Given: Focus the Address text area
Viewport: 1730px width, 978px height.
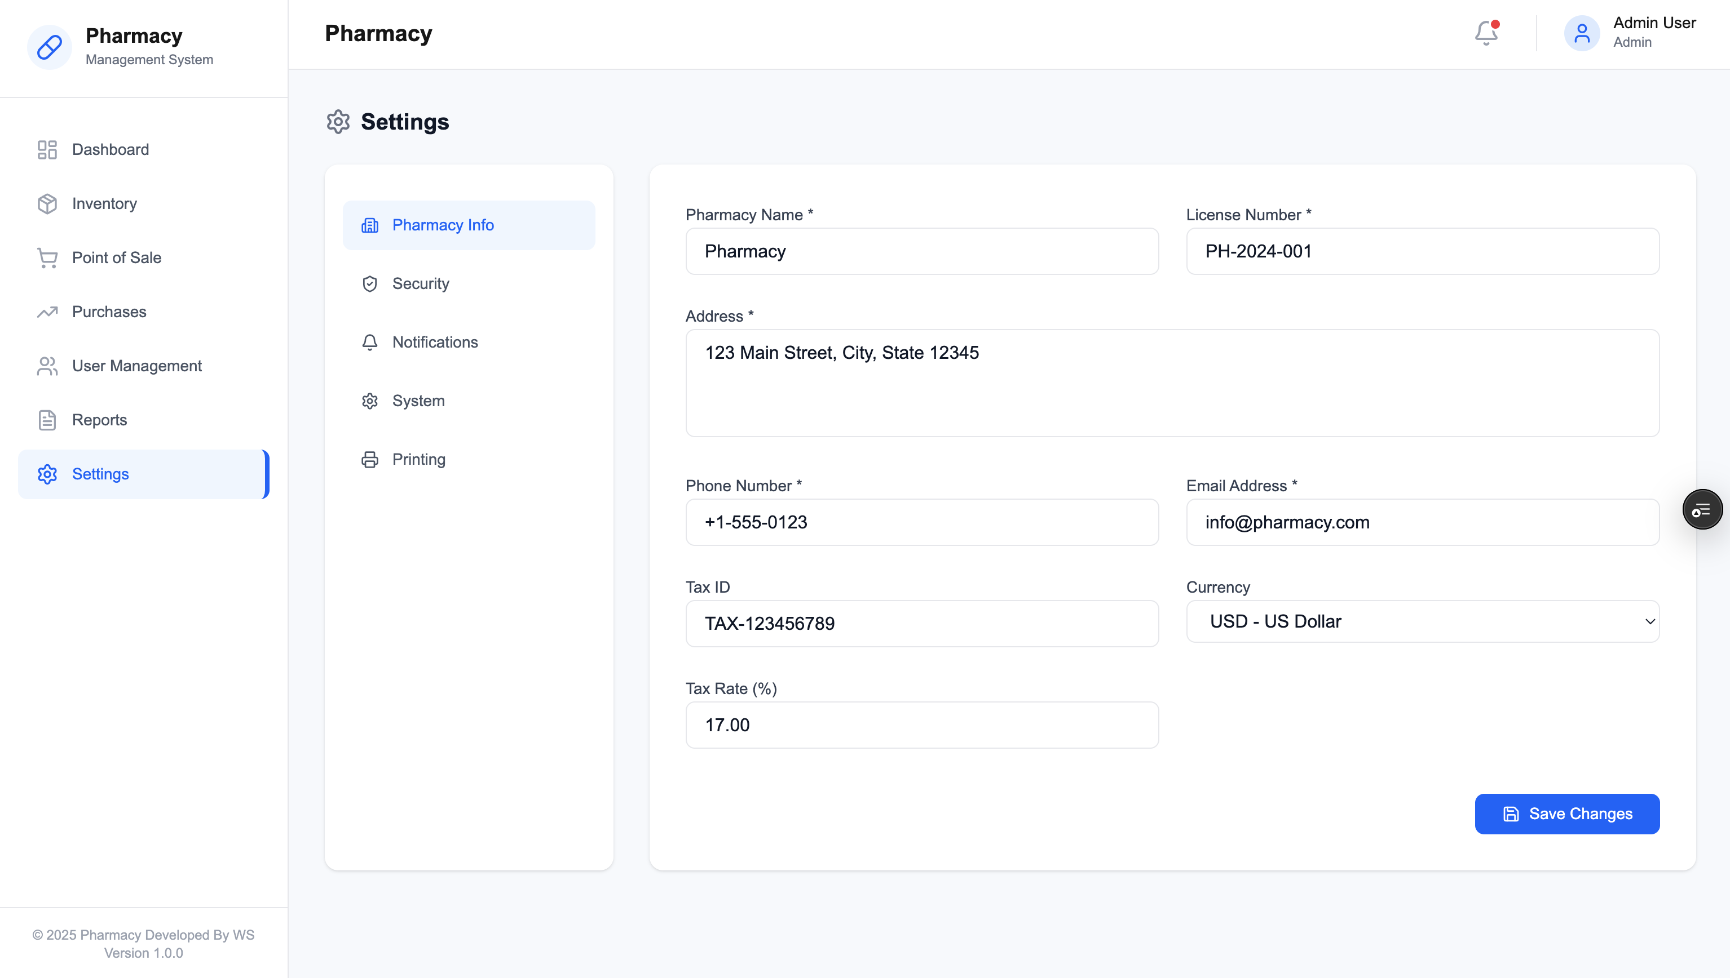Looking at the screenshot, I should (x=1172, y=383).
